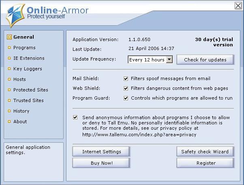Viewport: 244px width, 185px height.
Task: Click the 30 day(s) trial version text
Action: click(x=214, y=42)
